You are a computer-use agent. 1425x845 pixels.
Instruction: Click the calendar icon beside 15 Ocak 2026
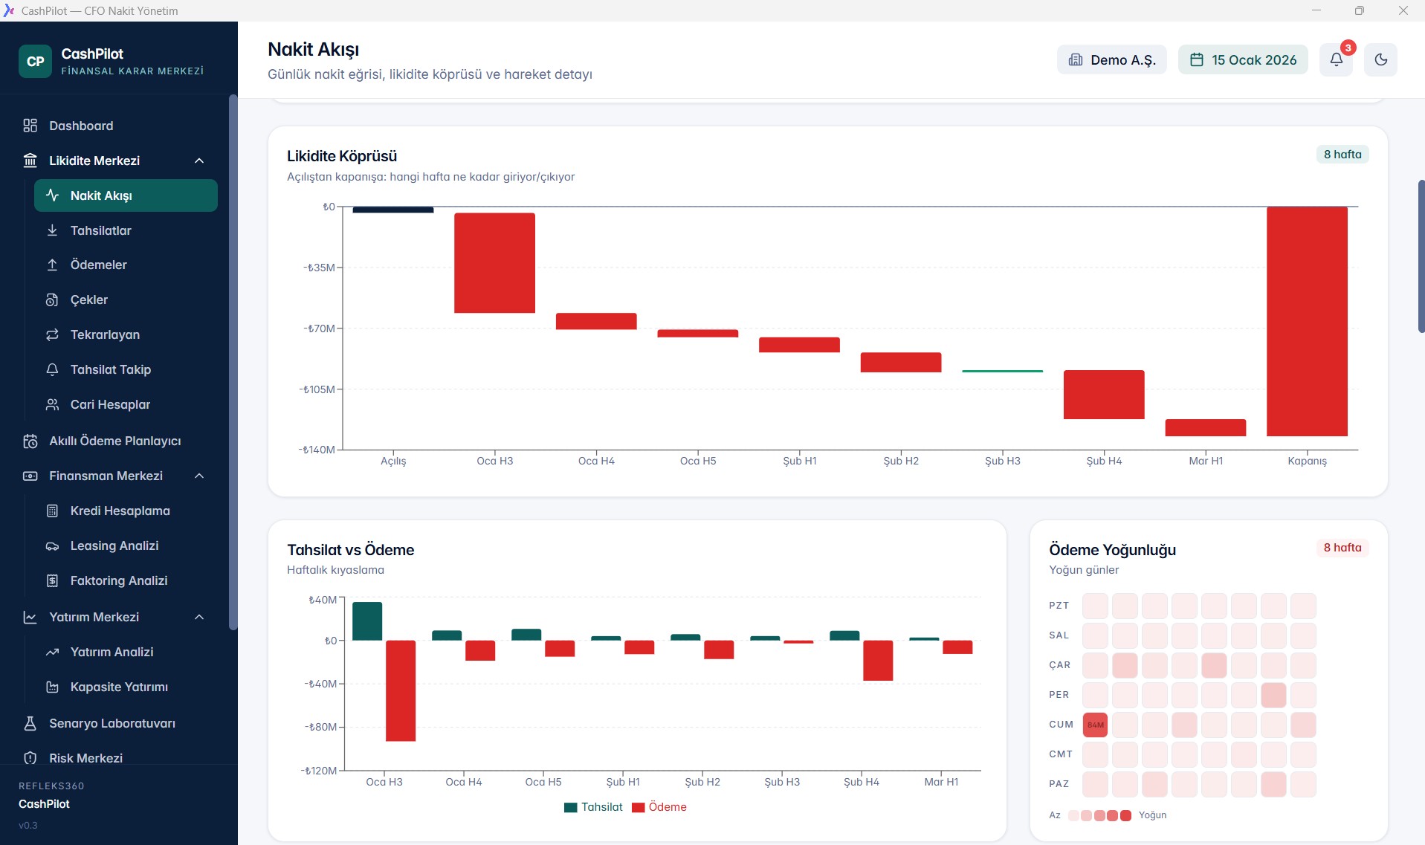point(1197,59)
